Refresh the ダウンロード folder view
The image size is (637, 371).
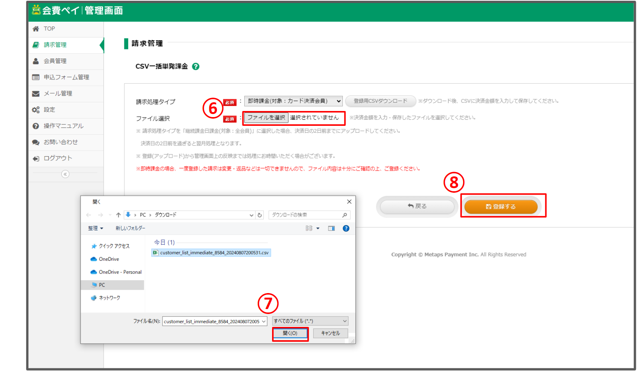point(260,215)
